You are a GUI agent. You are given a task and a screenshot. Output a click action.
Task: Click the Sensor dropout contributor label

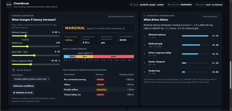point(157,62)
